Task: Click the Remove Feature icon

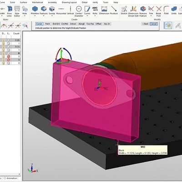Action: [x=143, y=11]
